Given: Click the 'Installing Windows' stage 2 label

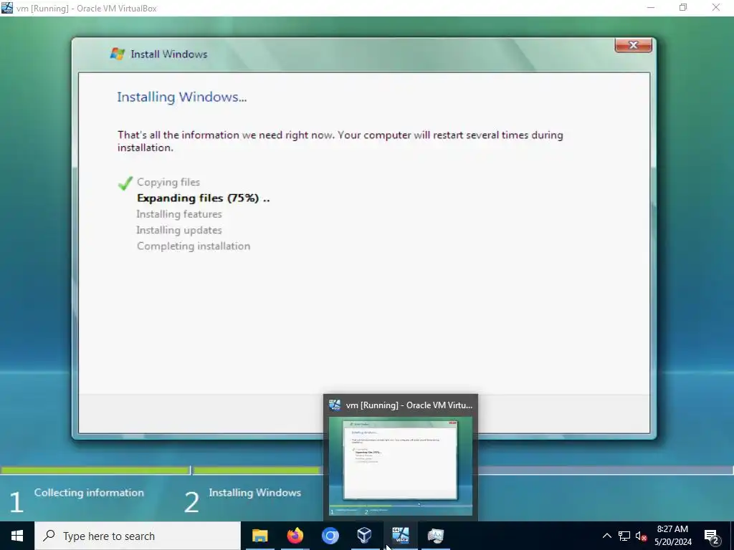Looking at the screenshot, I should point(254,493).
